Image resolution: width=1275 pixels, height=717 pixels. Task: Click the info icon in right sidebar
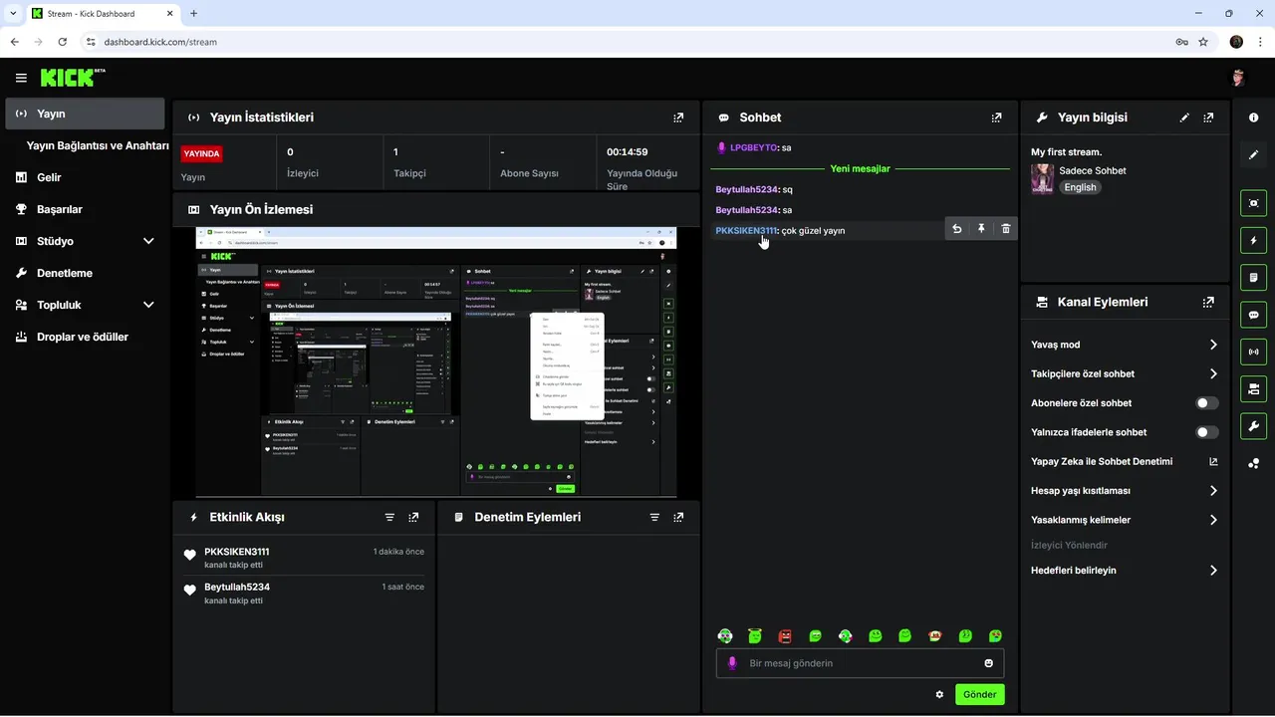(x=1254, y=118)
